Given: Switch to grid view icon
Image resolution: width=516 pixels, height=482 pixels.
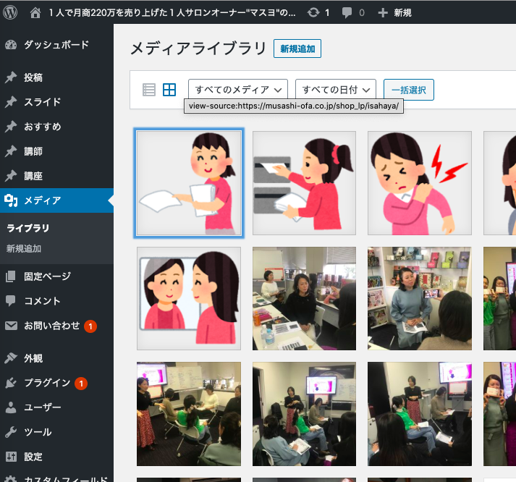Looking at the screenshot, I should (x=169, y=90).
